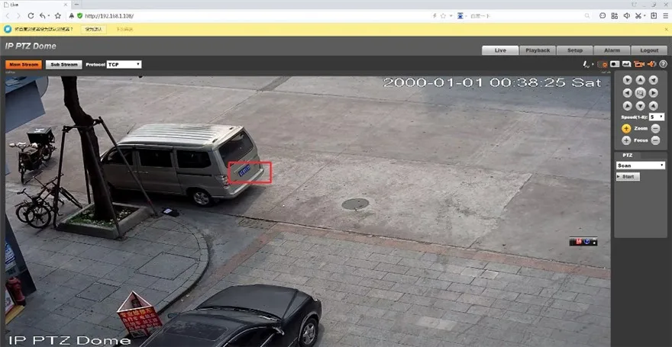Switch to the Playback tab
Image resolution: width=672 pixels, height=347 pixels.
538,50
